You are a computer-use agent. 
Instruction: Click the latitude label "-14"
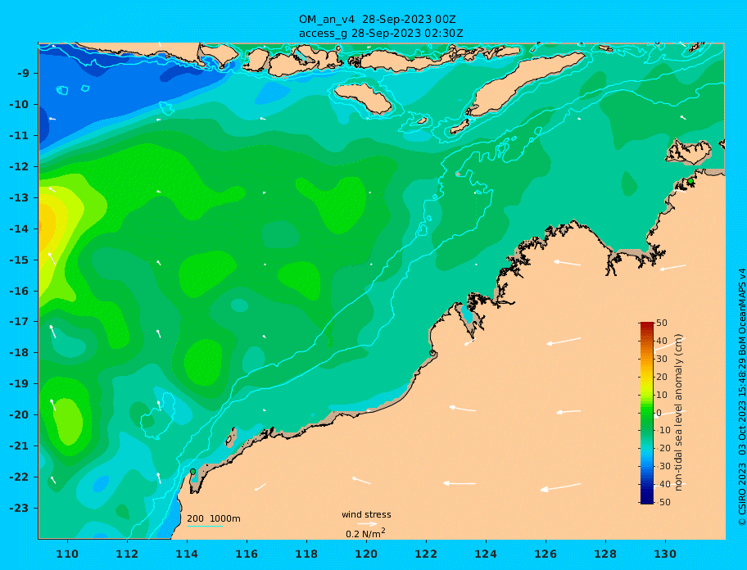click(x=20, y=229)
